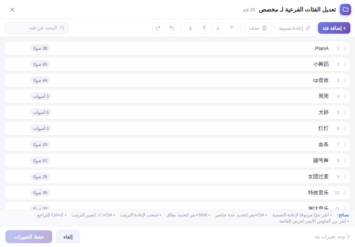
Task: Click the undo arrow icon
Action: point(172,28)
